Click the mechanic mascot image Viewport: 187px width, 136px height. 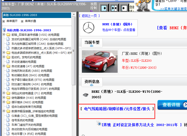click(143, 5)
